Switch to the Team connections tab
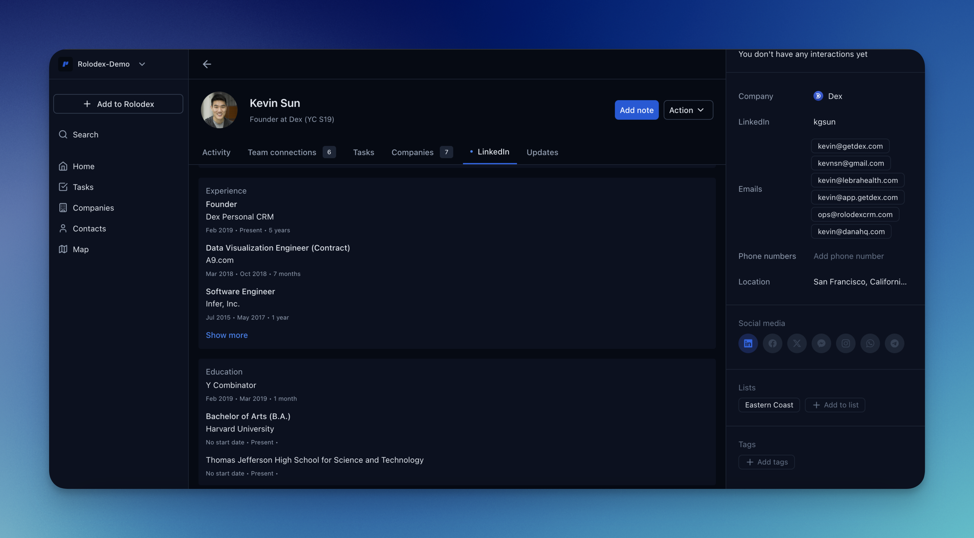Screen dimensions: 974x538 click(282, 152)
